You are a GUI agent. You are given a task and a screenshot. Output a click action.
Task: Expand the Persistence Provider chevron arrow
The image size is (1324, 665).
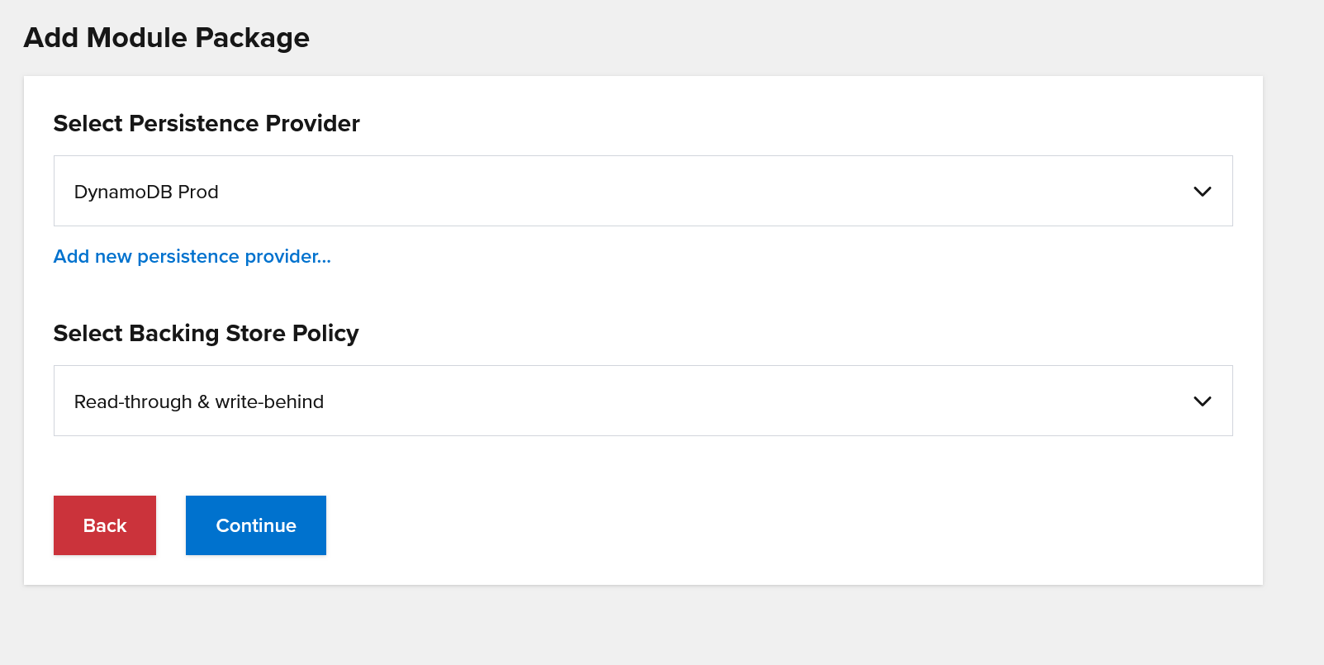[1202, 192]
